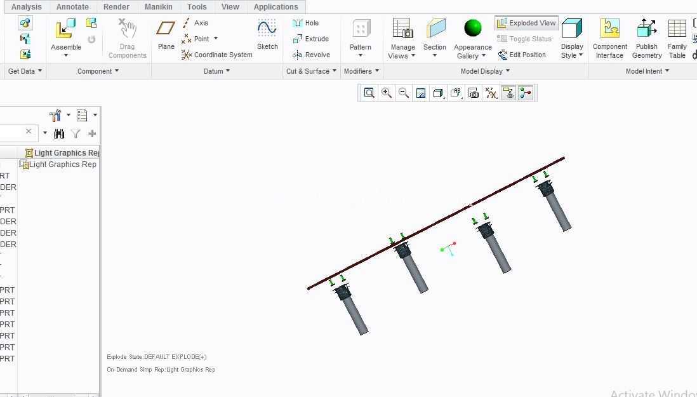This screenshot has height=397, width=697.
Task: Expand the Component group menu
Action: [98, 71]
